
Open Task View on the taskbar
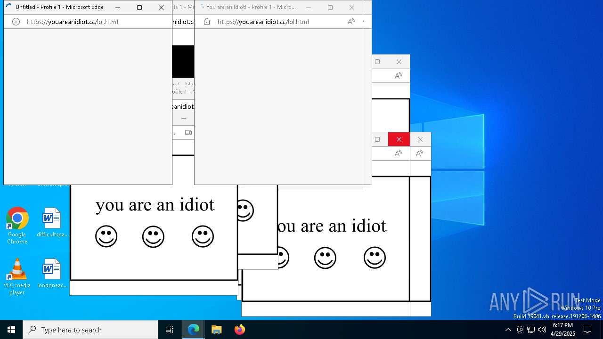click(x=170, y=330)
